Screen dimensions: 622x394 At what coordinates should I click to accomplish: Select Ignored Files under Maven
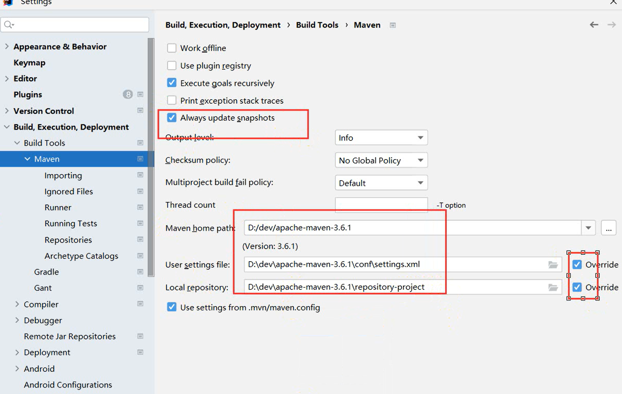[x=69, y=191]
